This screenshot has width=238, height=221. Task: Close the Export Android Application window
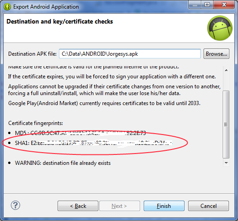click(x=224, y=5)
